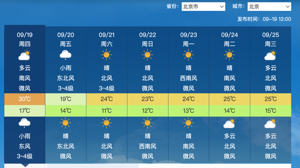This screenshot has width=300, height=168.
Task: Click the 09/20 daytime light rain icon
Action: 66,55
